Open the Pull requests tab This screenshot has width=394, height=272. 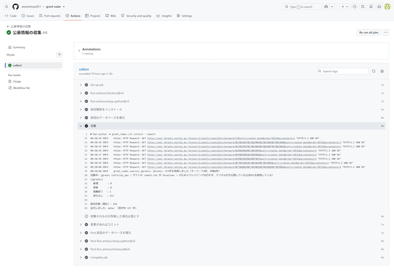point(50,16)
